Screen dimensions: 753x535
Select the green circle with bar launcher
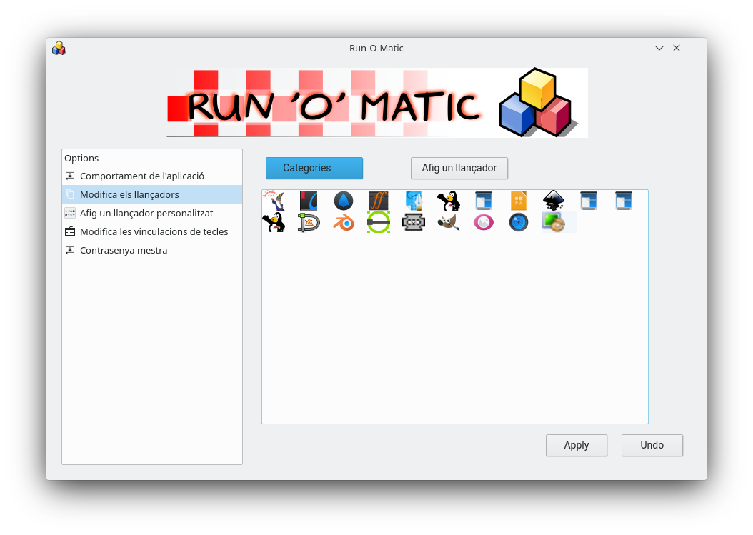pyautogui.click(x=379, y=222)
